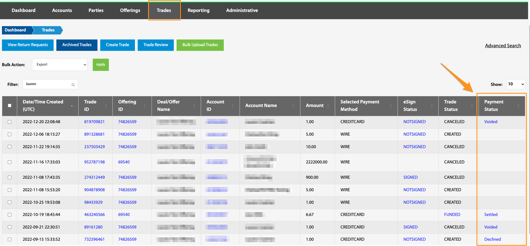Screen dimensions: 530x246
Task: Toggle the select-all checkbox in header
Action: point(10,106)
